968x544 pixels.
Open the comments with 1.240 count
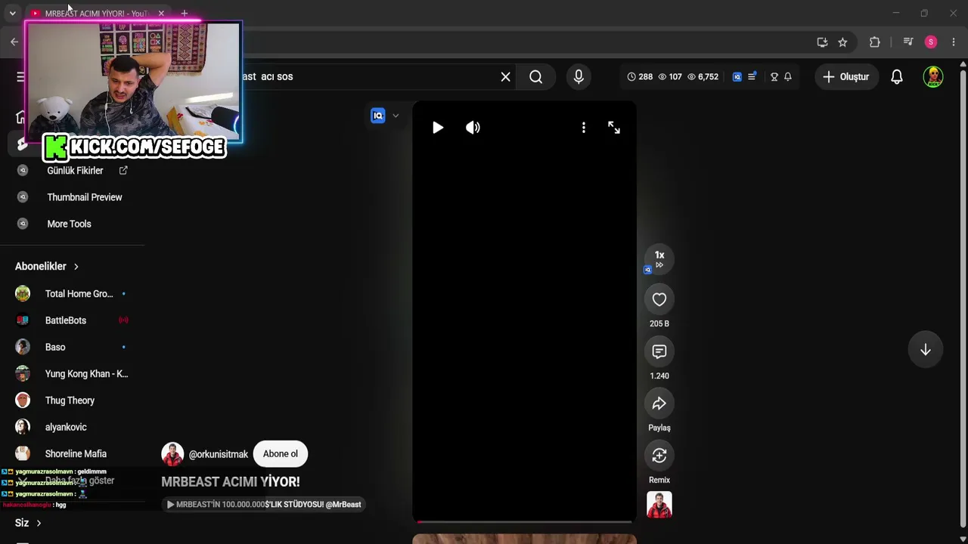tap(659, 351)
